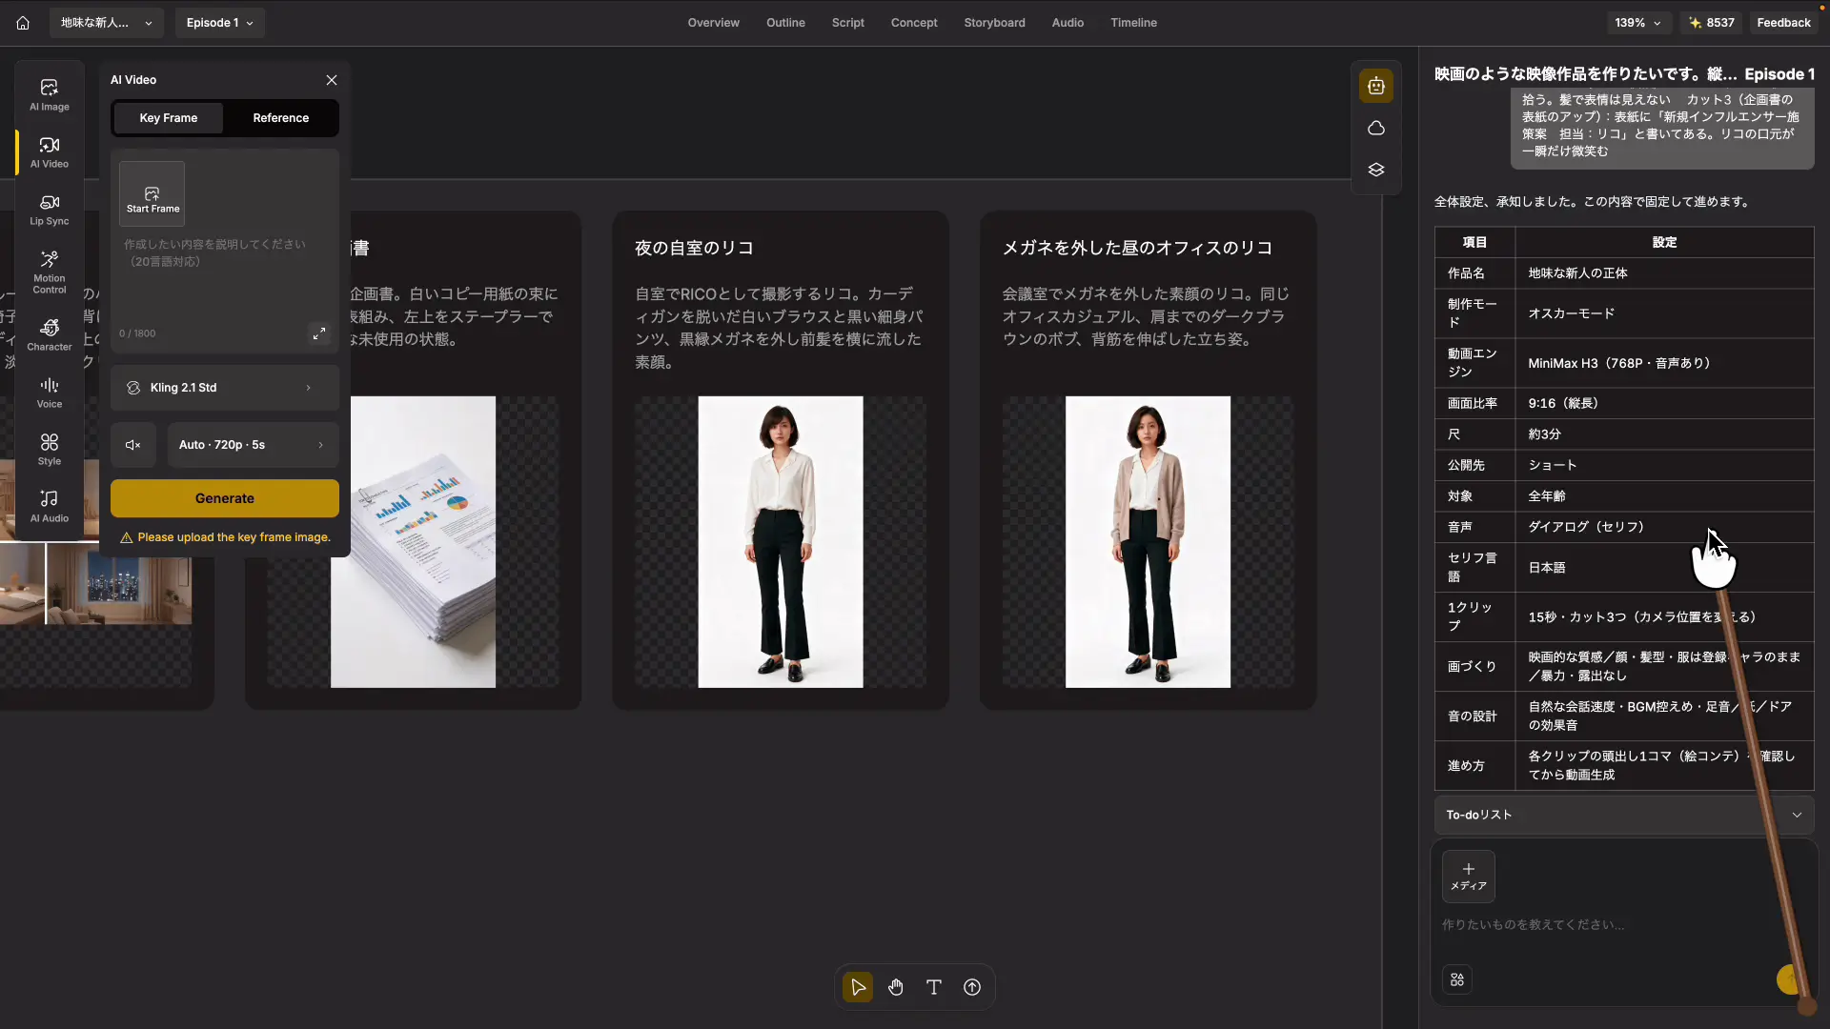
Task: Open the Lip Sync tool
Action: pyautogui.click(x=50, y=210)
